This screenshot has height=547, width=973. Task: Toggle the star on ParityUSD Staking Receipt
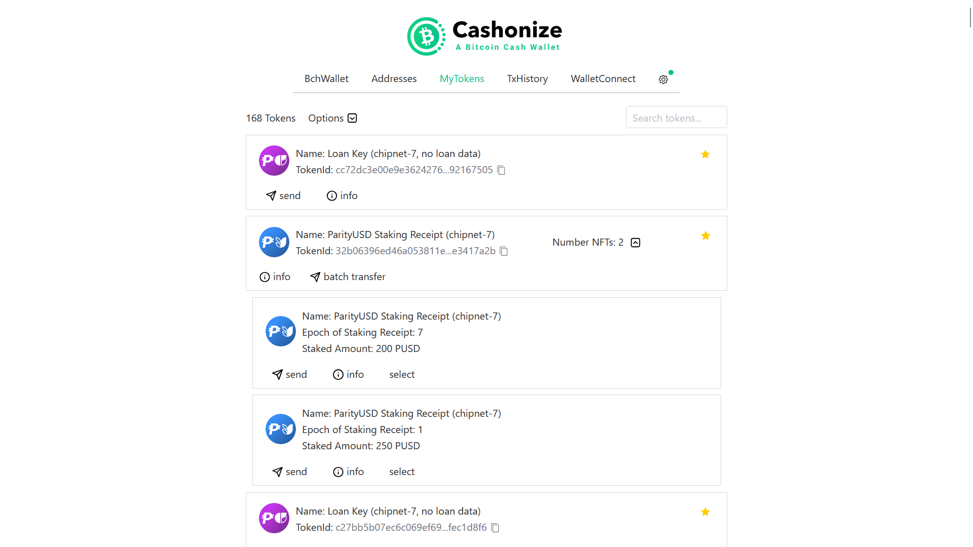[705, 236]
